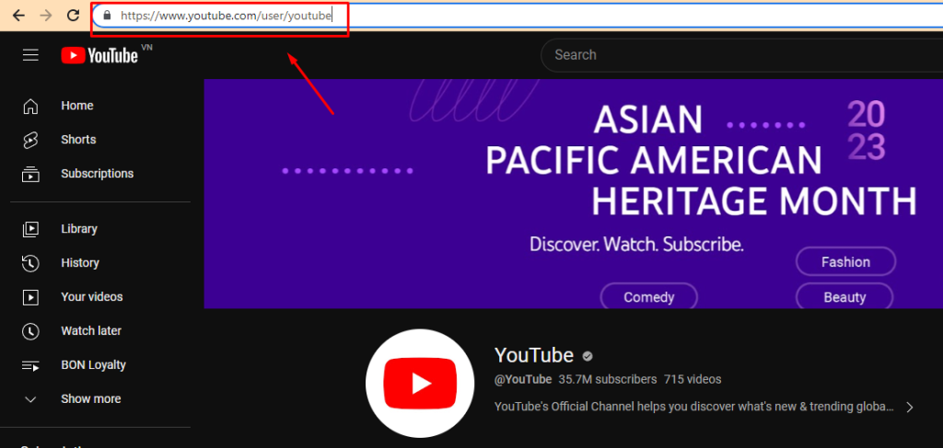Click the browser forward arrow

pos(45,16)
